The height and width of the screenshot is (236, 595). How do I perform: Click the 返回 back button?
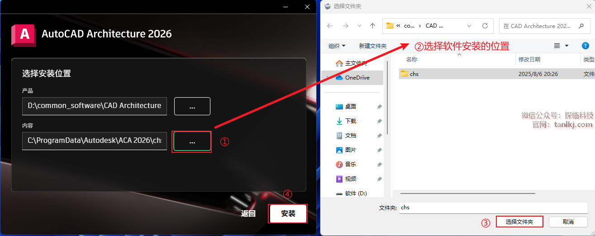pos(248,214)
